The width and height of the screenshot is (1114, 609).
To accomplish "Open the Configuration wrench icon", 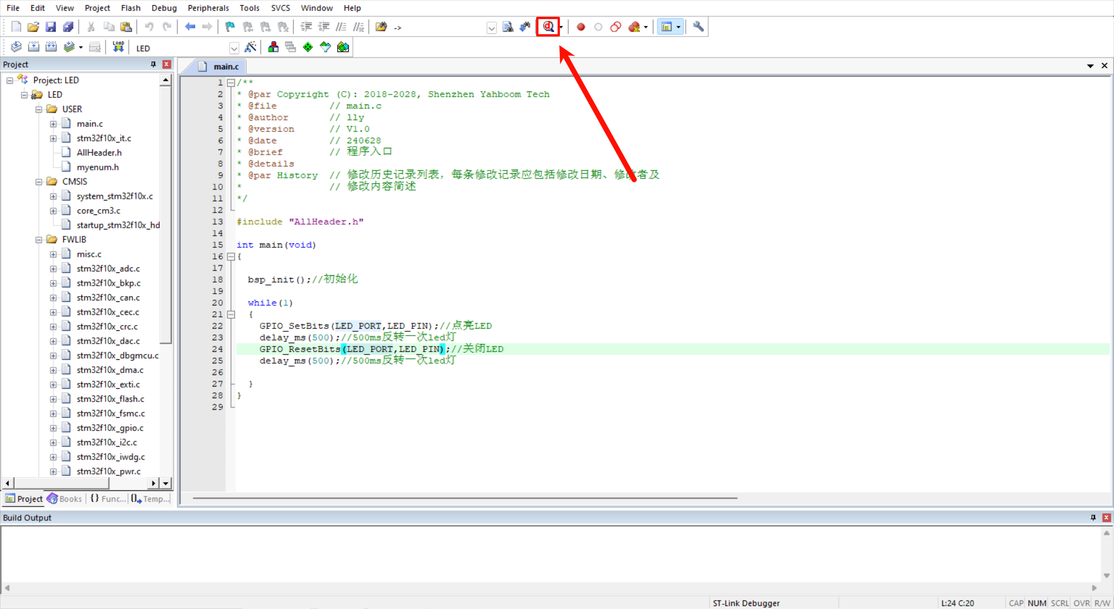I will tap(699, 27).
